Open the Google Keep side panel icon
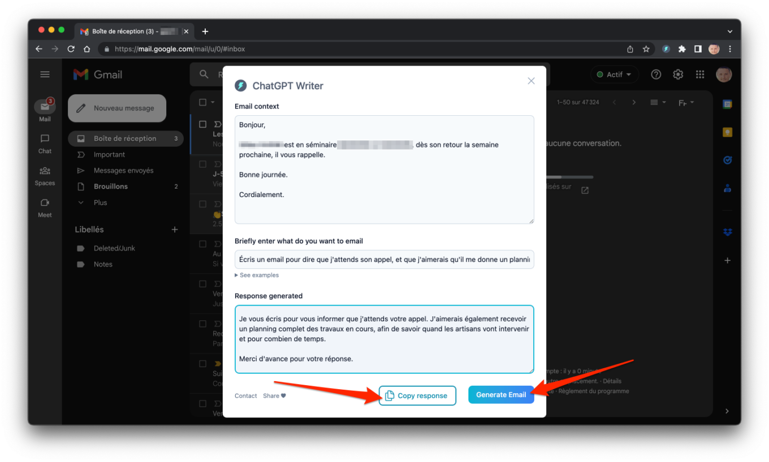 tap(728, 132)
